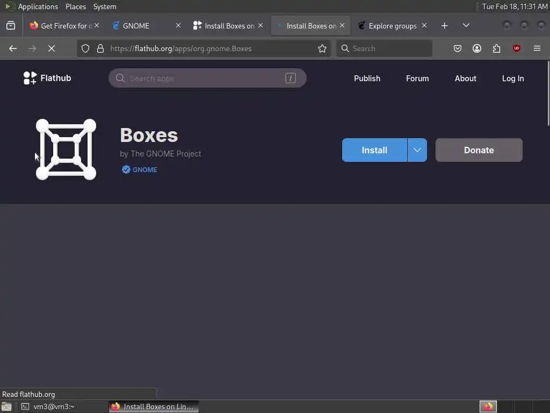This screenshot has width=550, height=413.
Task: Open a new tab with plus button
Action: point(444,26)
